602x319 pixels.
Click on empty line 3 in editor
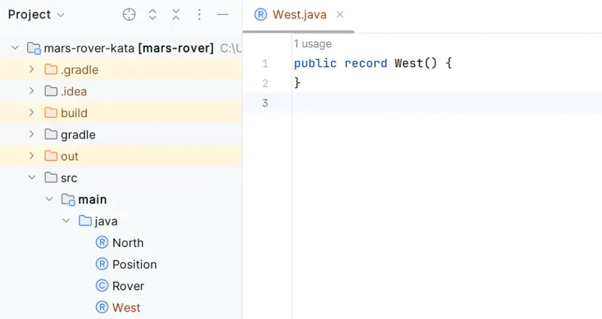point(439,103)
